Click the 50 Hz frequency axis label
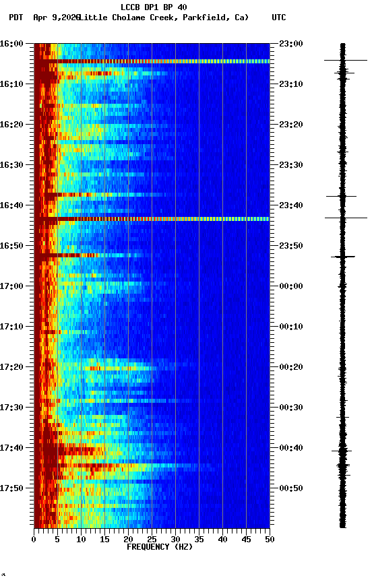Image resolution: width=372 pixels, height=582 pixels. 270,540
